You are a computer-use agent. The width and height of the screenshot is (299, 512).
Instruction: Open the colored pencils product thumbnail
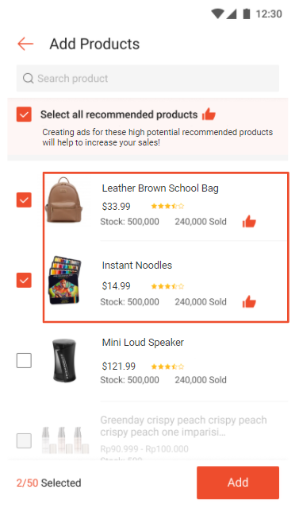click(64, 280)
